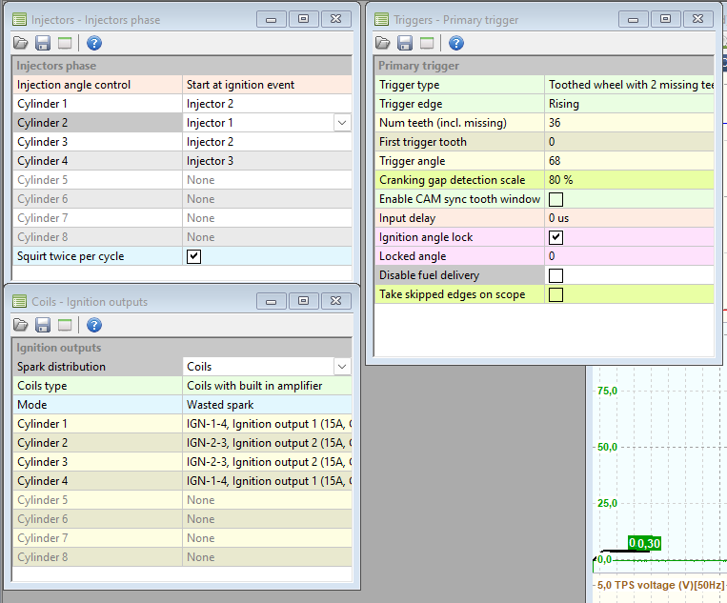Select Cylinder 4 IGN-1-4 ignition output cell
The height and width of the screenshot is (603, 727).
[x=267, y=481]
